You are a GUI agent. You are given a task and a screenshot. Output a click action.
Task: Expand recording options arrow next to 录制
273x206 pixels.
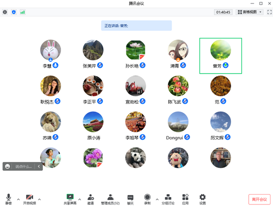(x=157, y=199)
